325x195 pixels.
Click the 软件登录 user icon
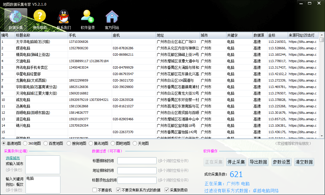[88, 17]
